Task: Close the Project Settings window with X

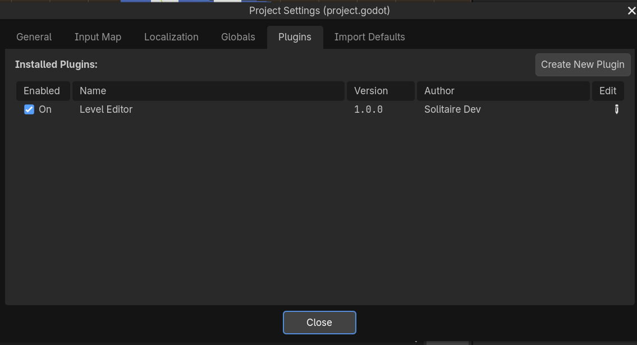Action: [x=631, y=11]
